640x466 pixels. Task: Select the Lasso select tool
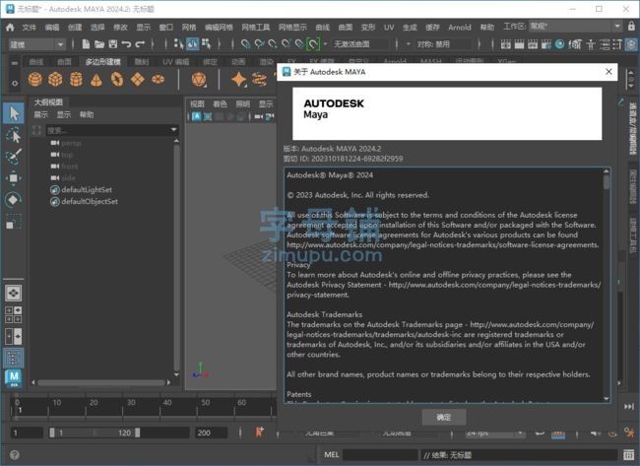tap(14, 135)
